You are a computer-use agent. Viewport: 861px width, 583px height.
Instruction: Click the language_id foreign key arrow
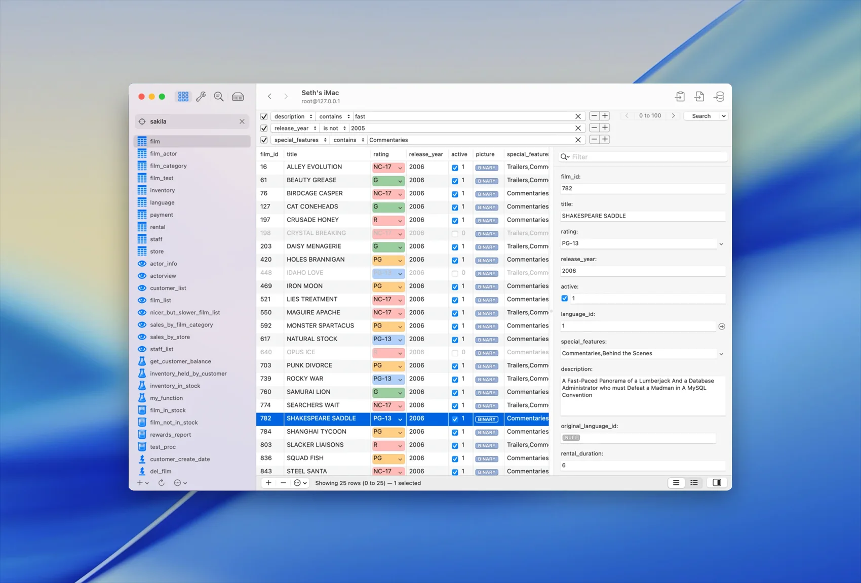[722, 326]
